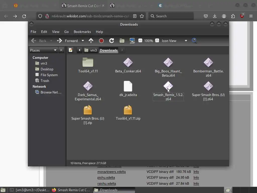
Task: Open the File menu
Action: click(x=33, y=32)
